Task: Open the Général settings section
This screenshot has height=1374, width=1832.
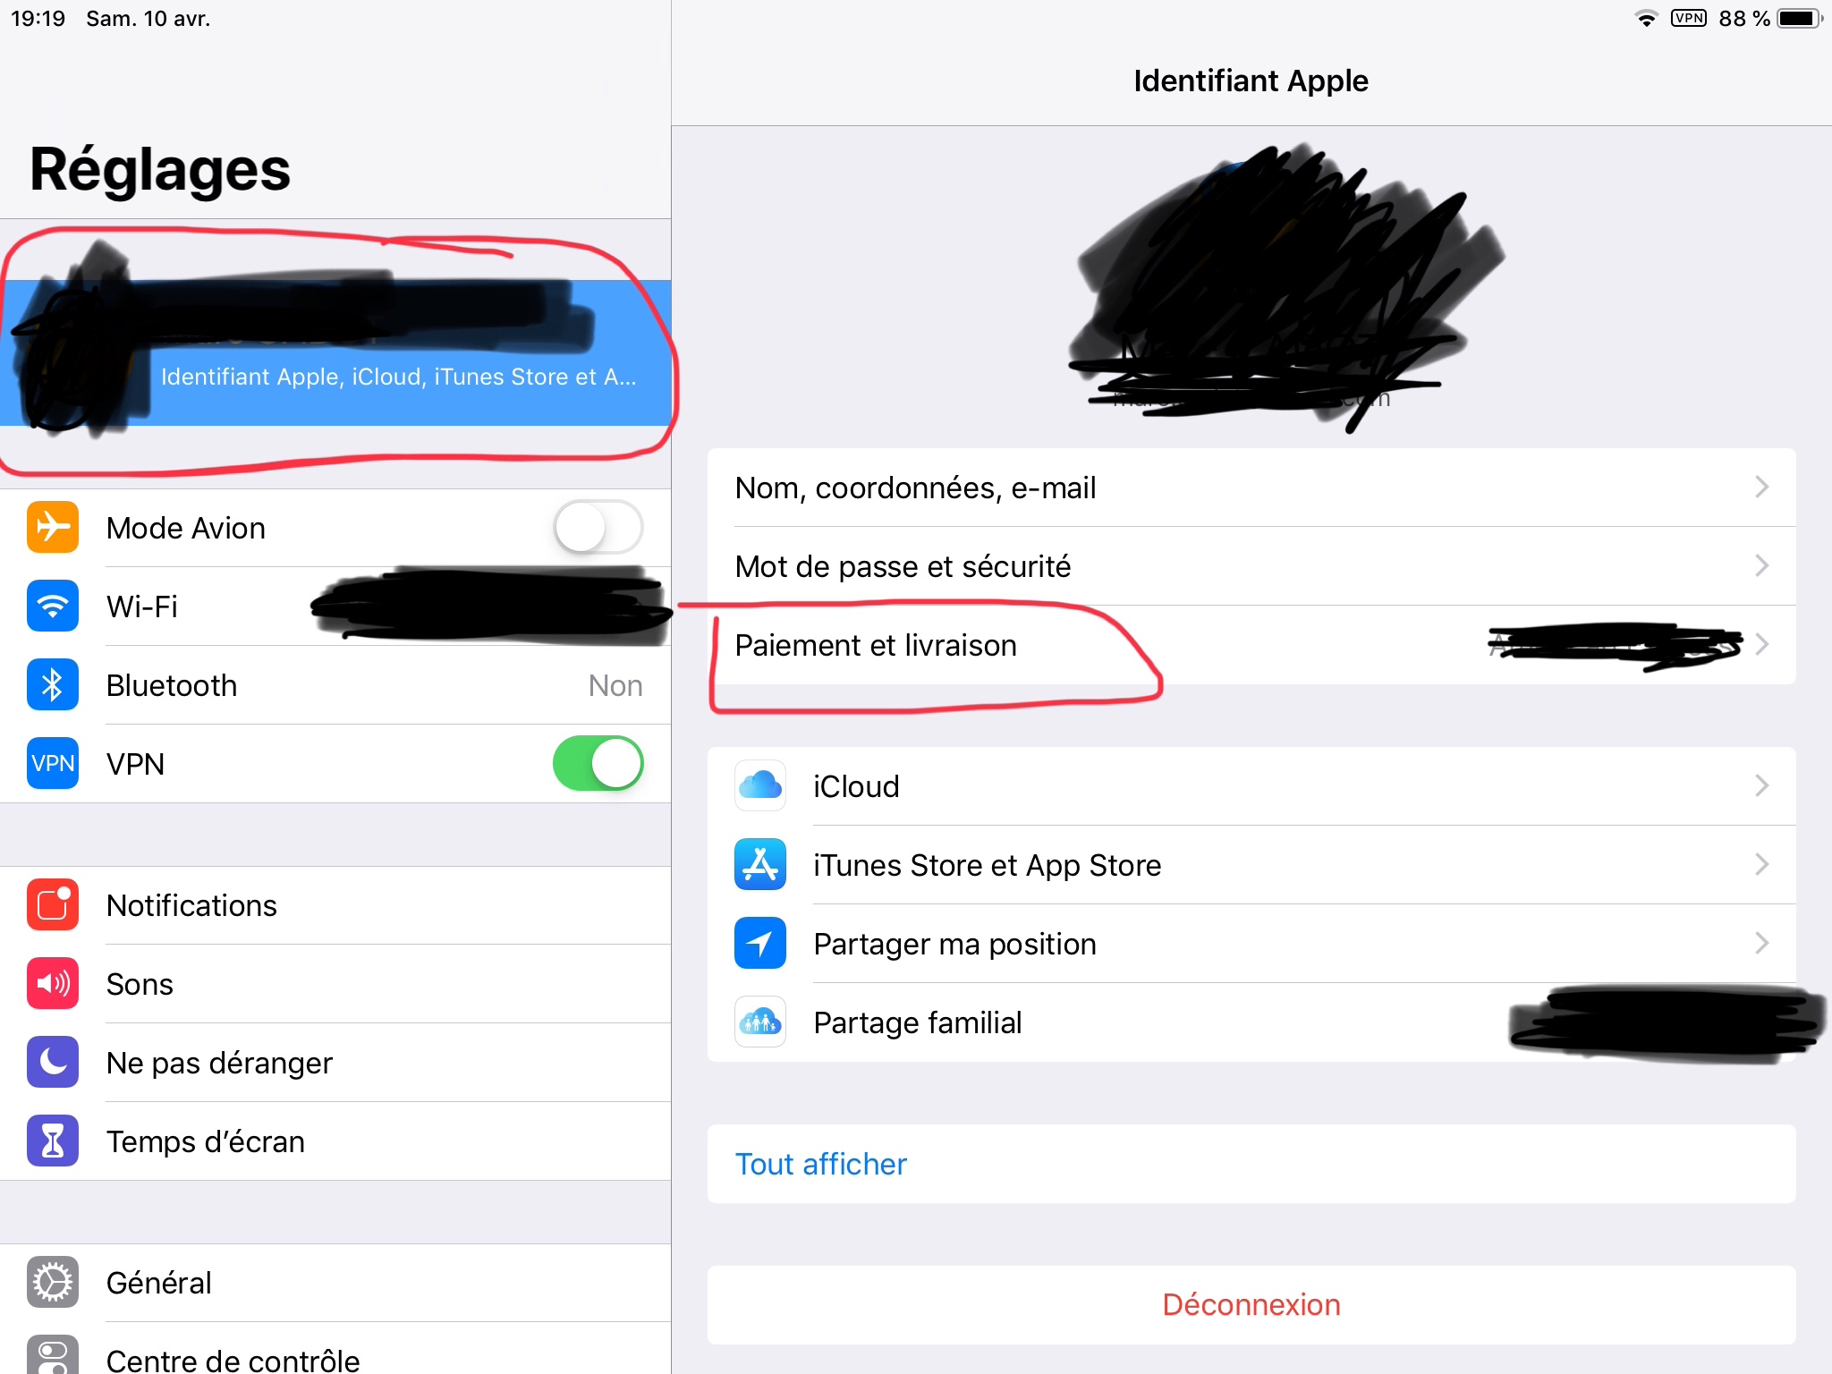Action: pos(159,1283)
